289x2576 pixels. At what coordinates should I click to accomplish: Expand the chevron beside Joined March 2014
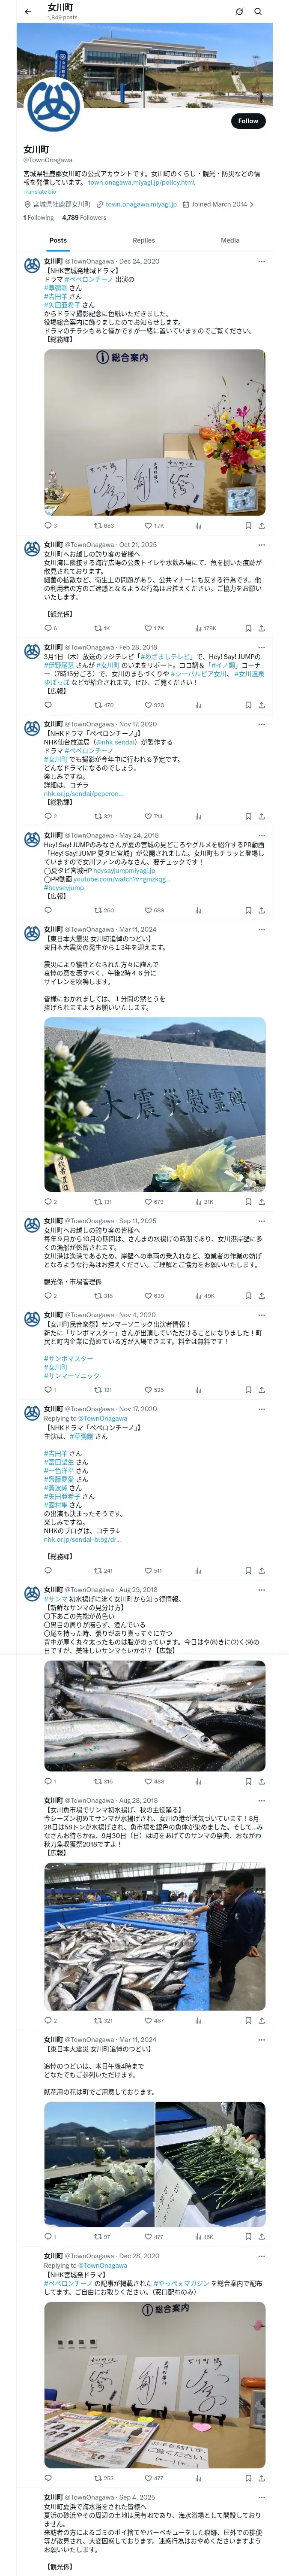(252, 204)
